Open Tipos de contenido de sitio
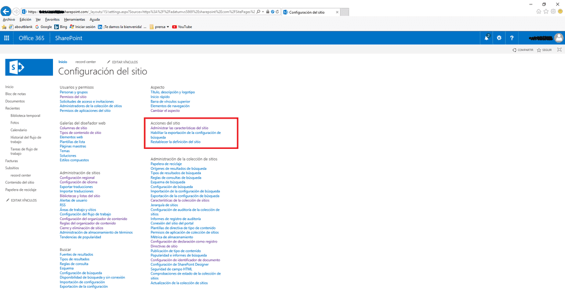 pos(81,133)
